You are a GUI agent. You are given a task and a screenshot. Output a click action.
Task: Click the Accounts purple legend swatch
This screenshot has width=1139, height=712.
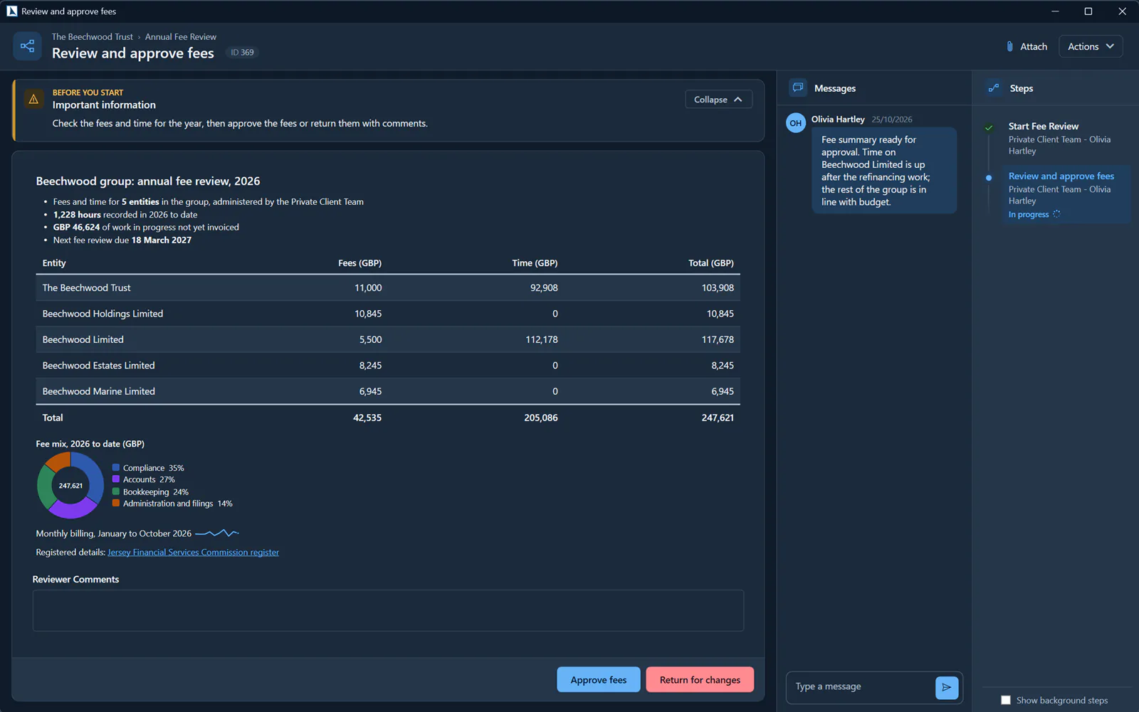pos(116,479)
